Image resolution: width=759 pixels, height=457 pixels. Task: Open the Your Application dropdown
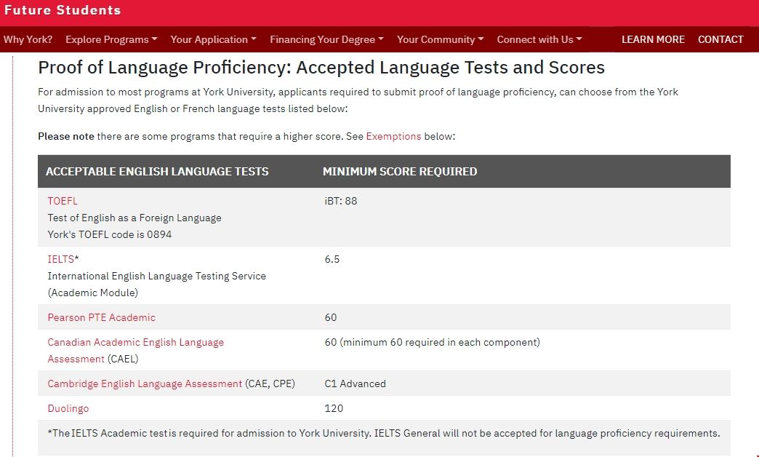pyautogui.click(x=213, y=39)
